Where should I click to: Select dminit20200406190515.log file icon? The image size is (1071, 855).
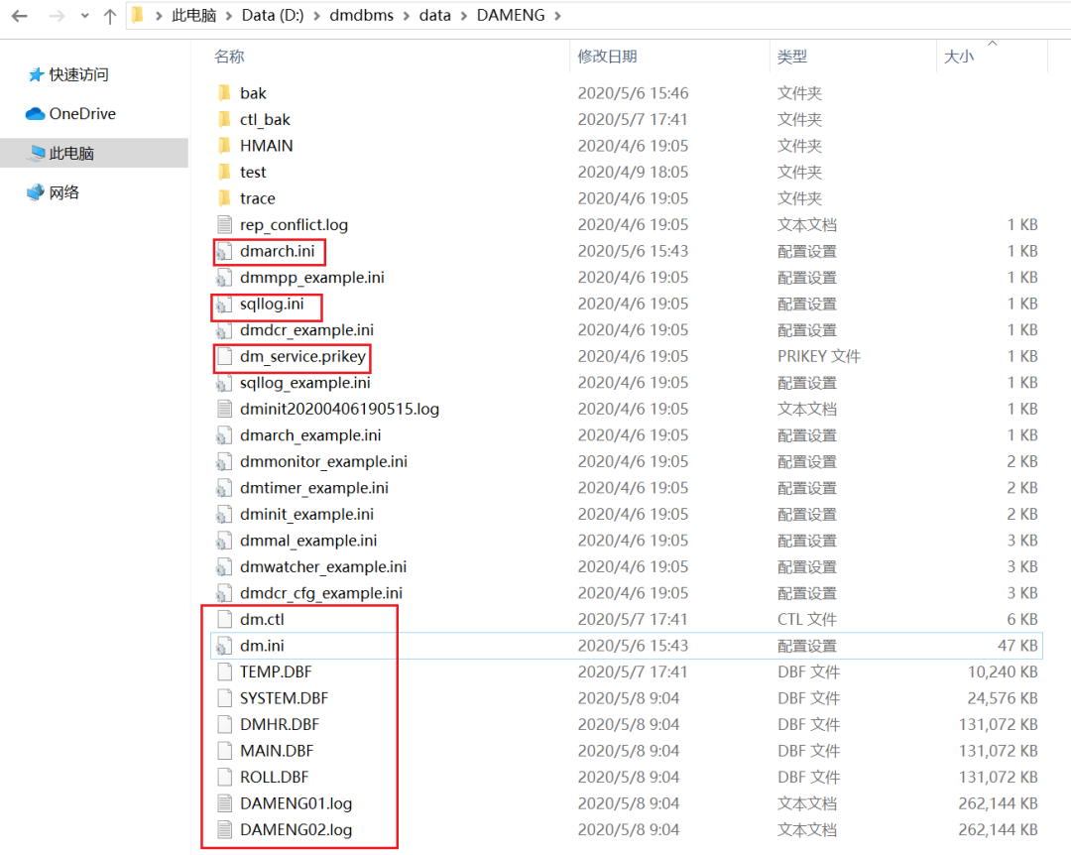click(224, 409)
